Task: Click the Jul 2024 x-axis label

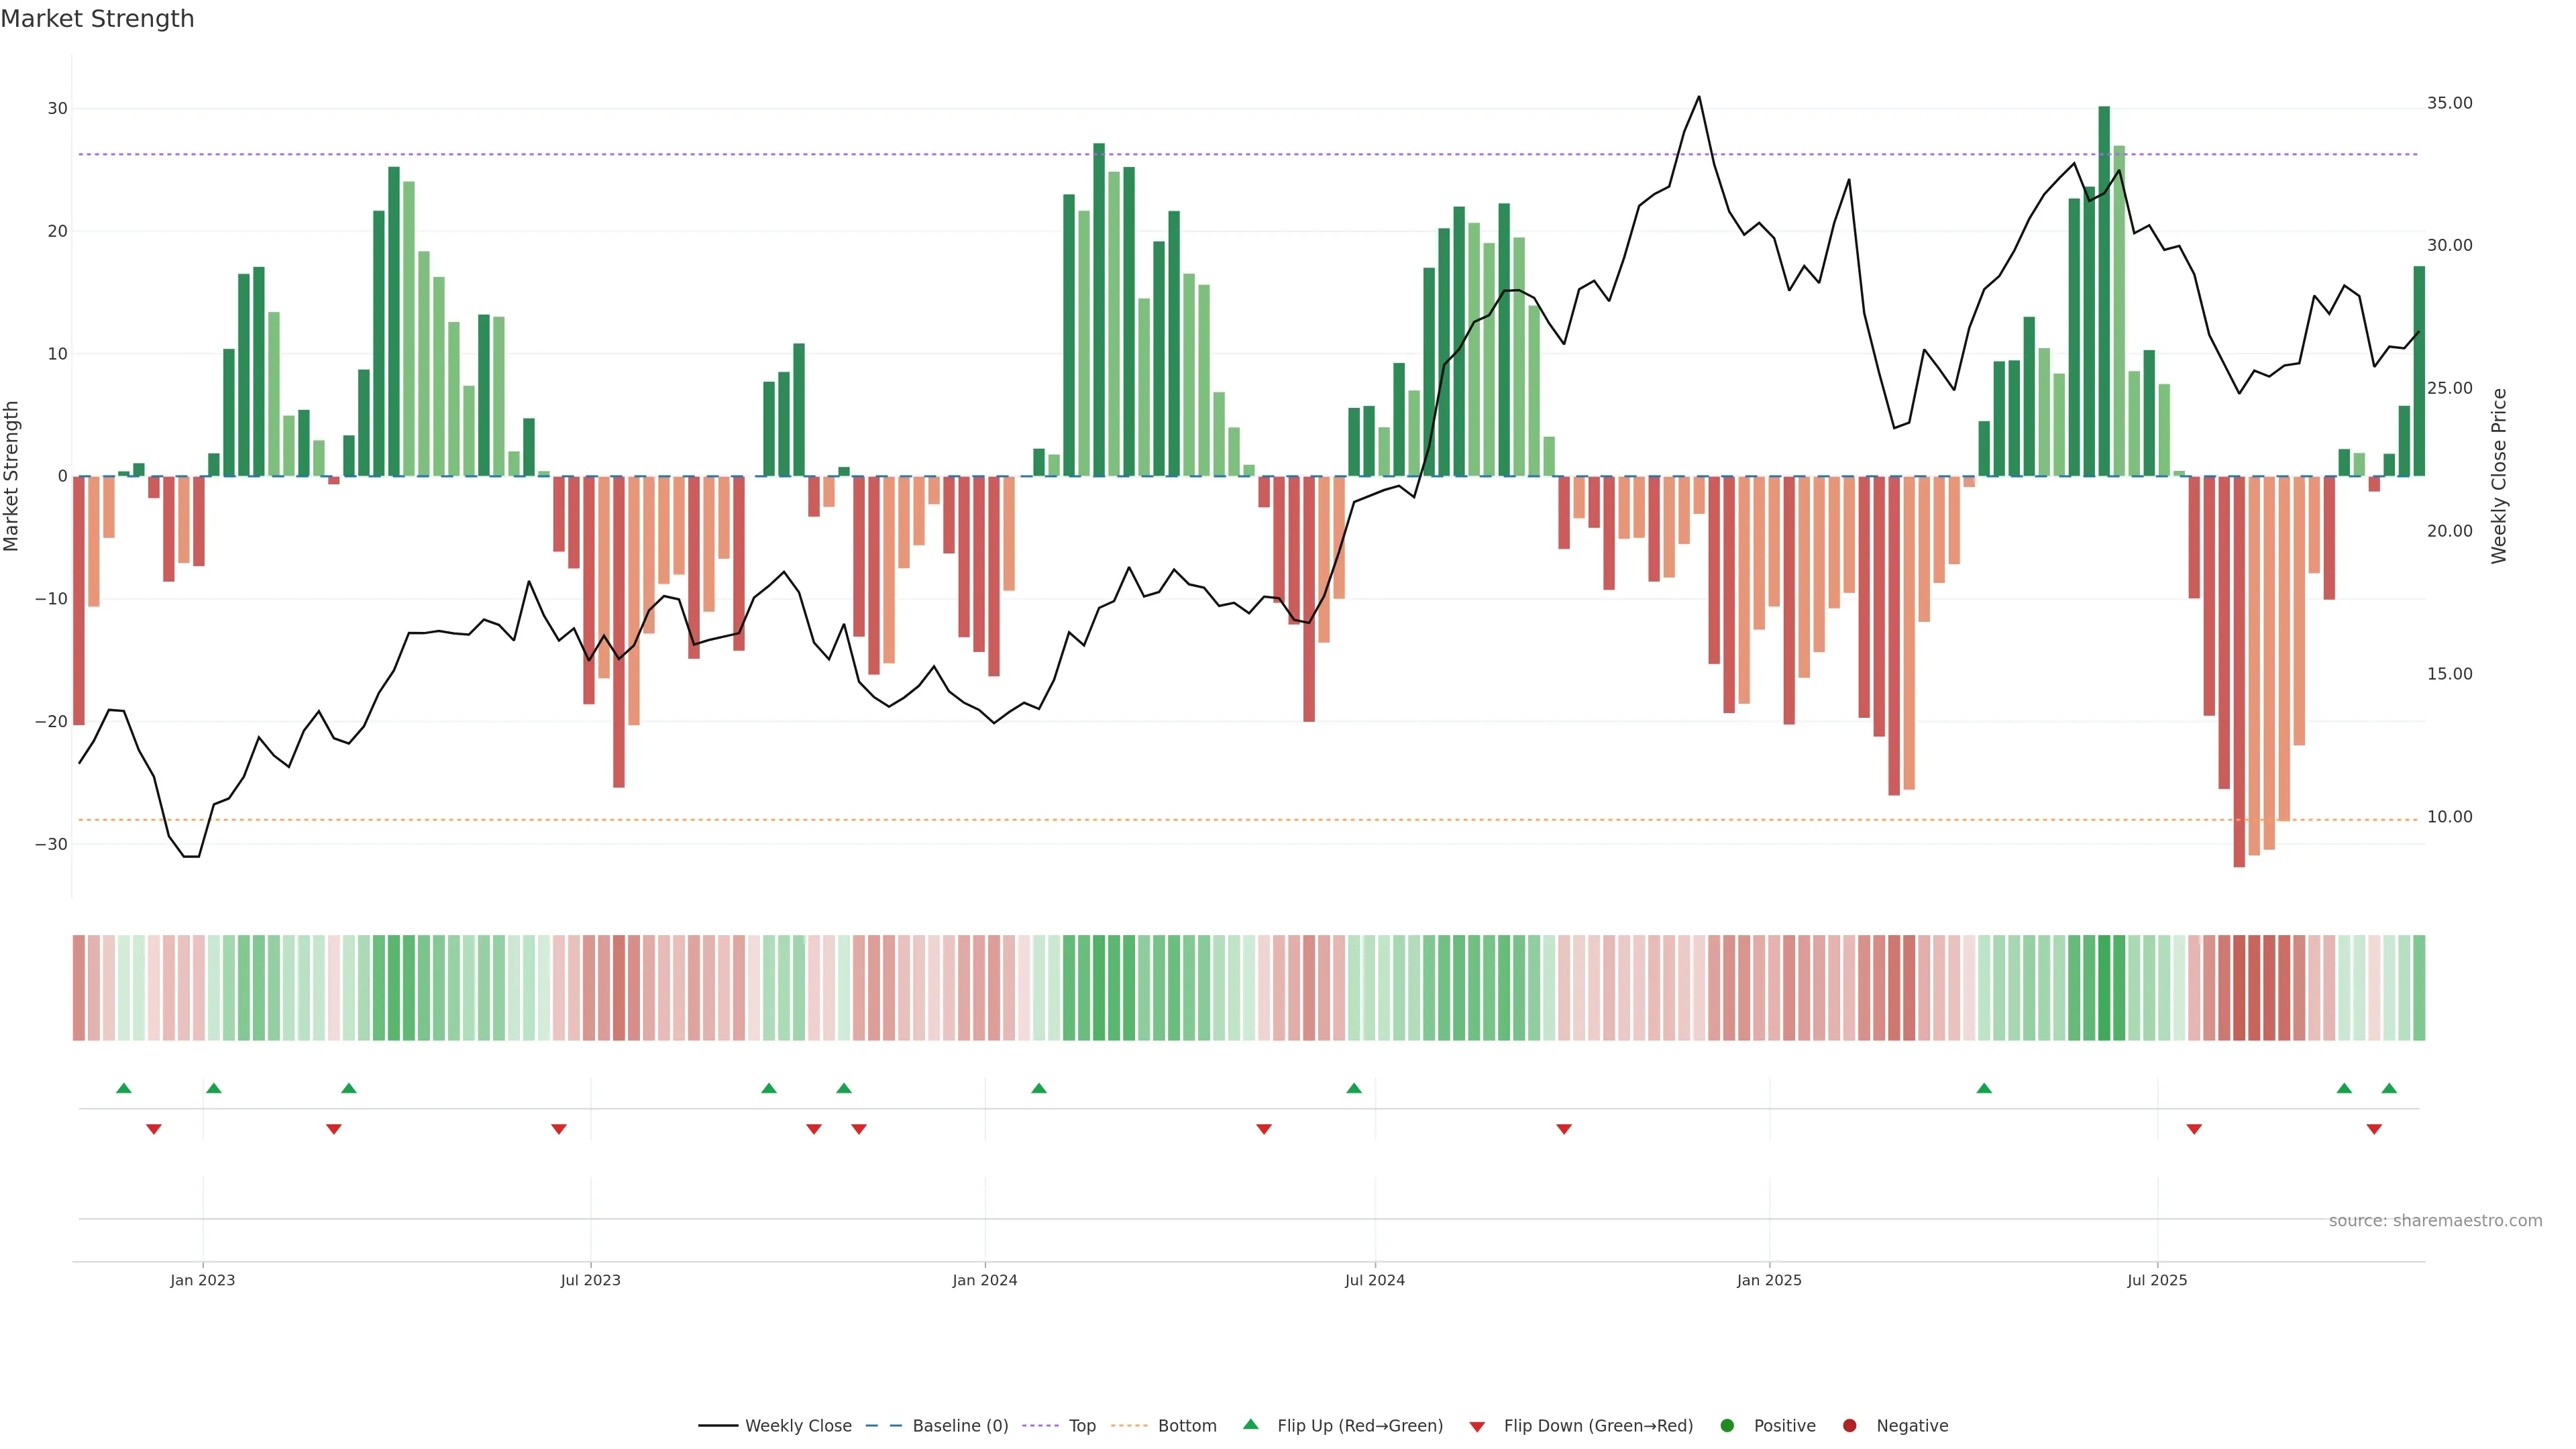Action: [x=1374, y=1280]
